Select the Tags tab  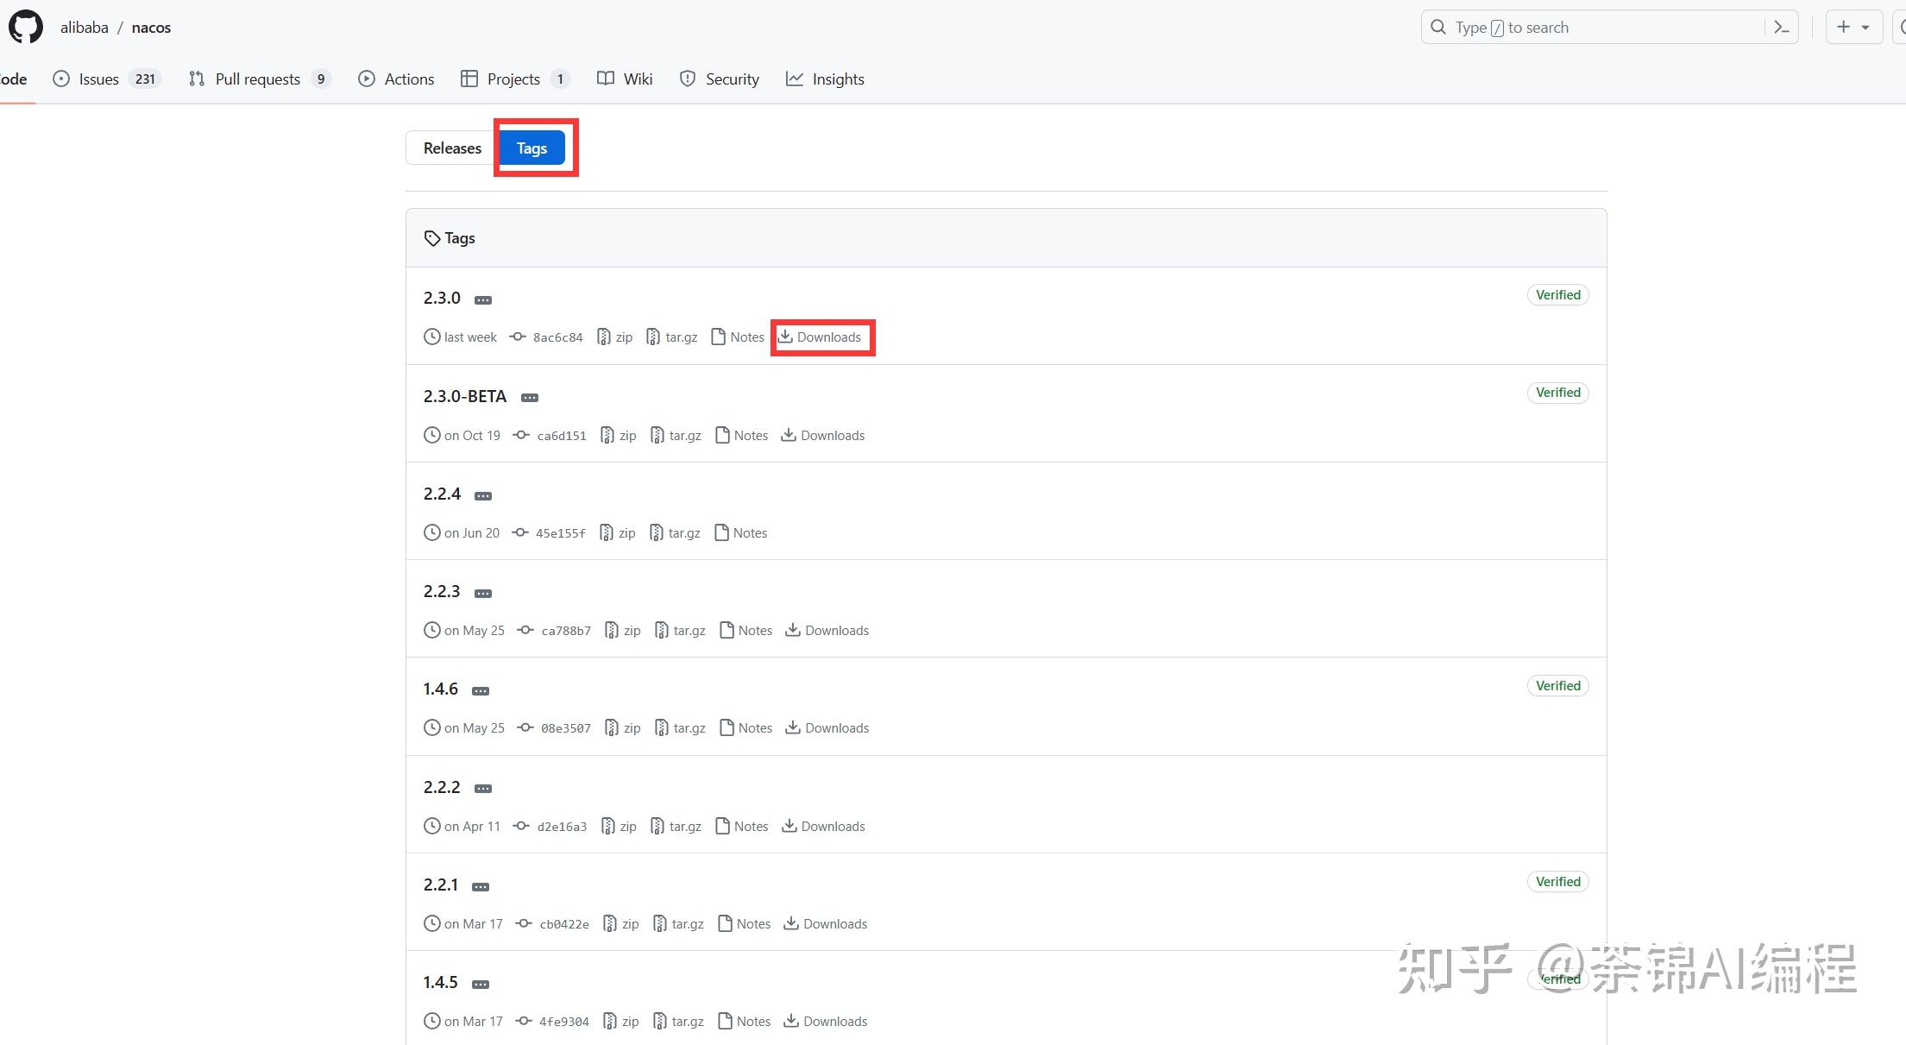[532, 148]
